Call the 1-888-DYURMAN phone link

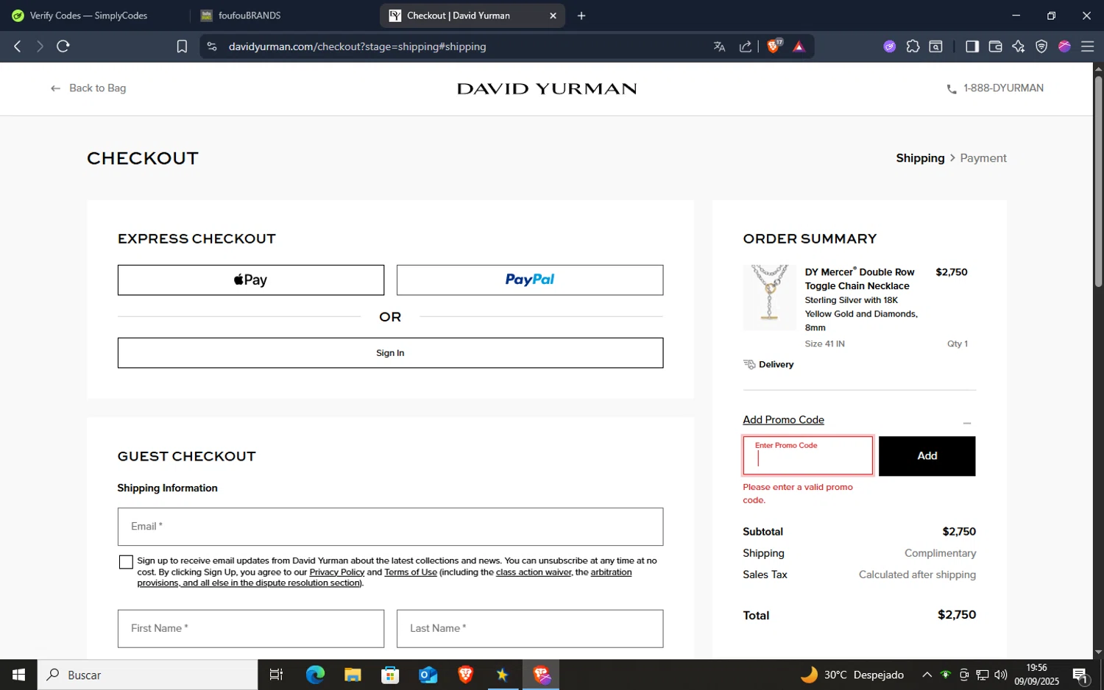(x=1003, y=88)
